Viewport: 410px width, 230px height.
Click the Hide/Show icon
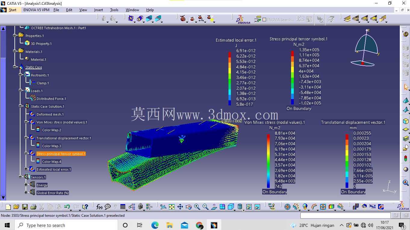pos(249,207)
